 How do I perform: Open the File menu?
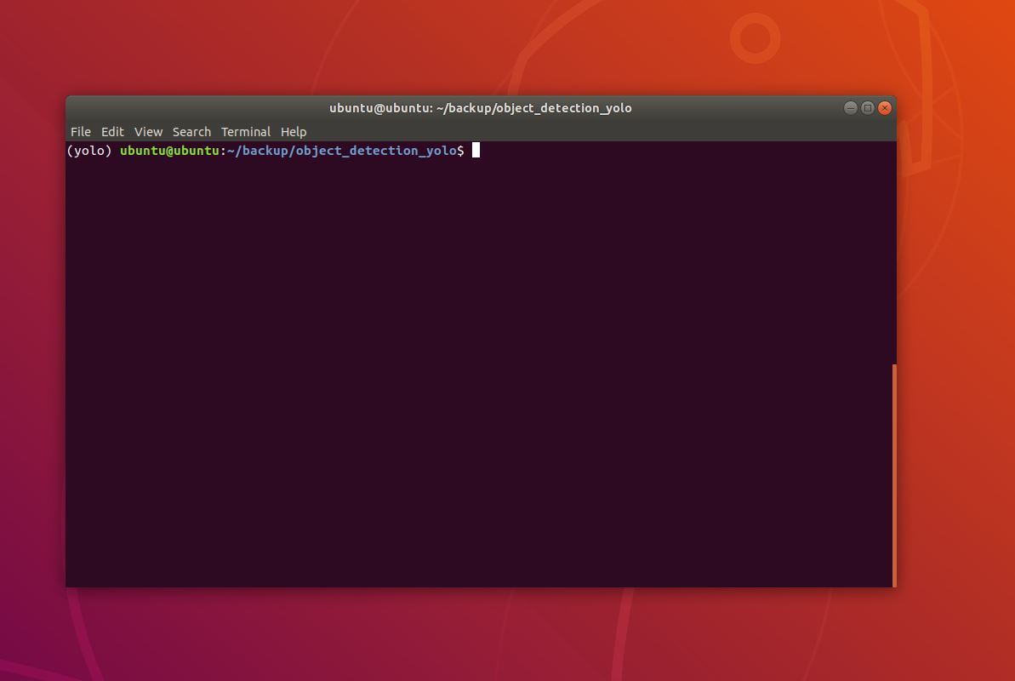pyautogui.click(x=80, y=132)
